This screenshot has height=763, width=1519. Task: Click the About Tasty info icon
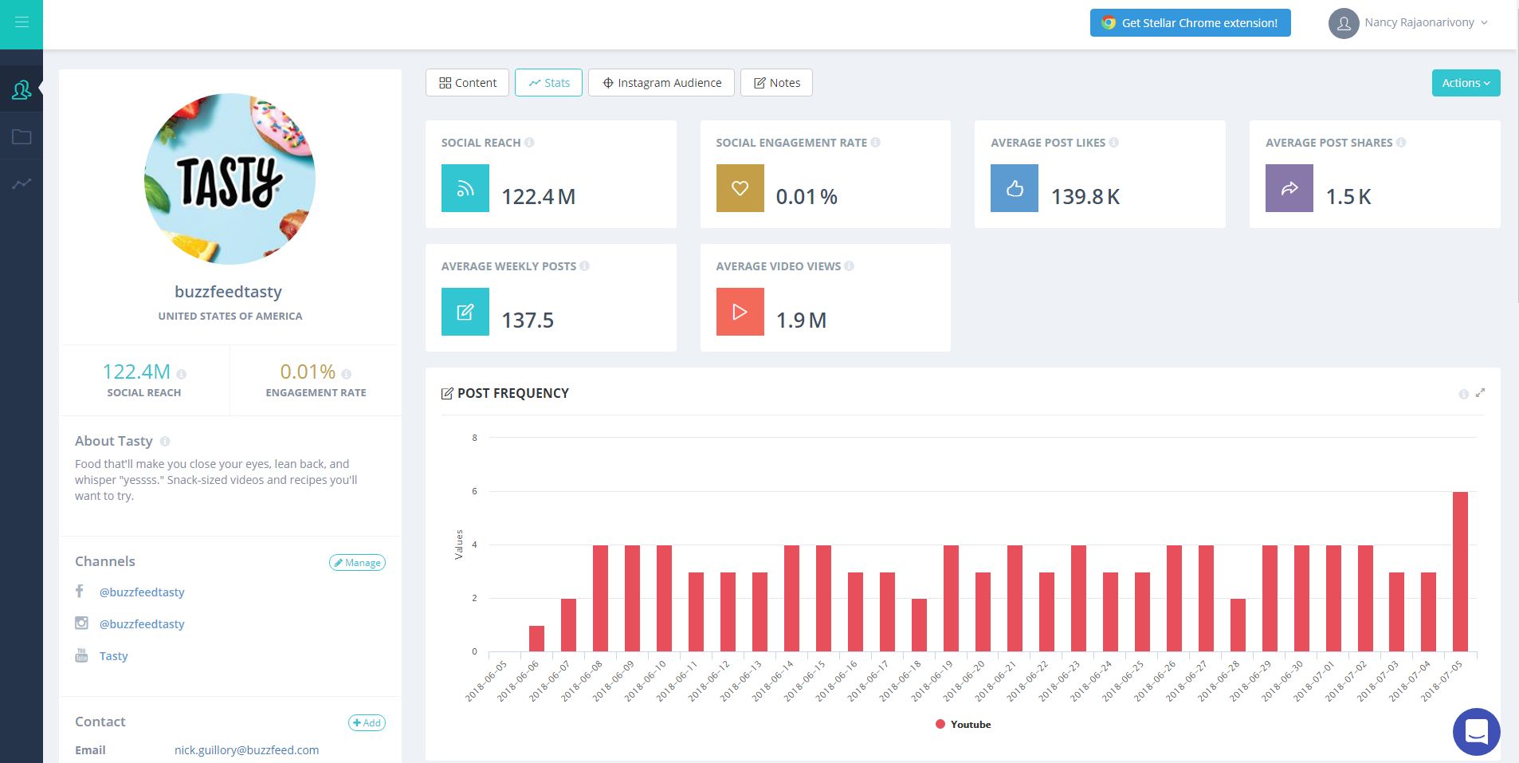[x=165, y=442]
